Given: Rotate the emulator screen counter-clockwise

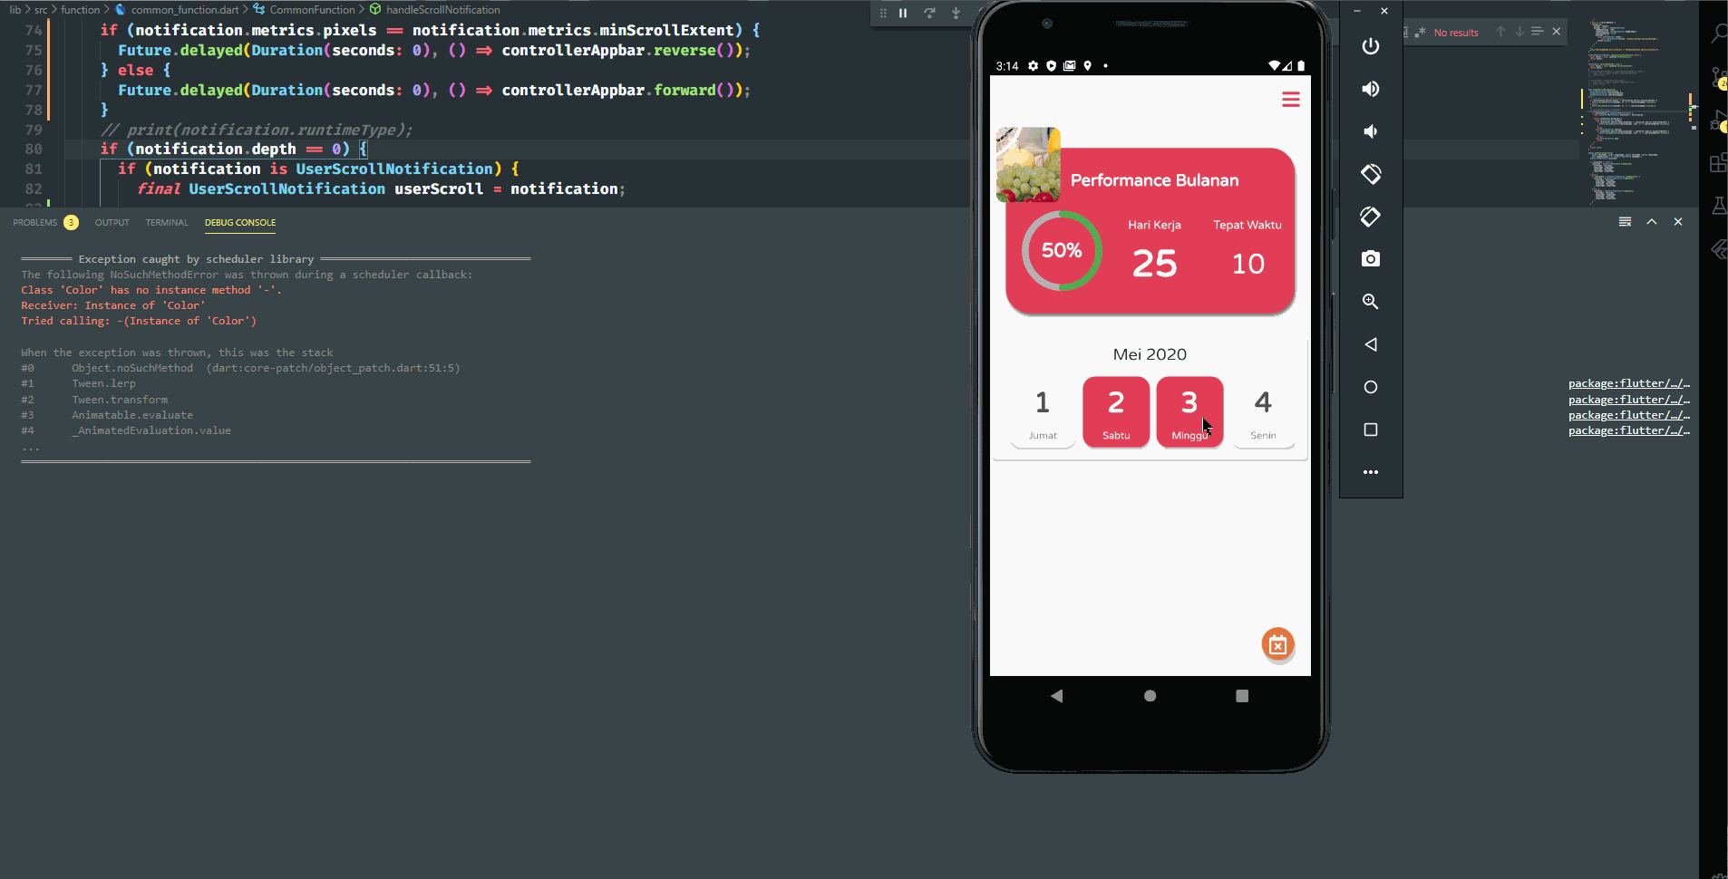Looking at the screenshot, I should [x=1370, y=174].
